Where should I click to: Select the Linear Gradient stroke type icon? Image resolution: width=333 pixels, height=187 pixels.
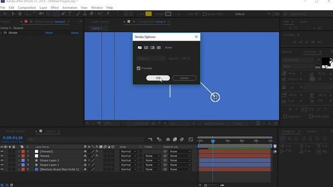click(152, 47)
